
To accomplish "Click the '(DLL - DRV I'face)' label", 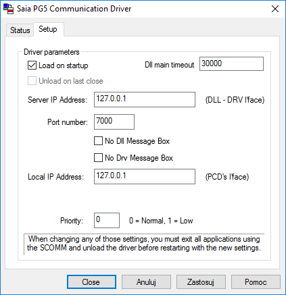I will 235,100.
